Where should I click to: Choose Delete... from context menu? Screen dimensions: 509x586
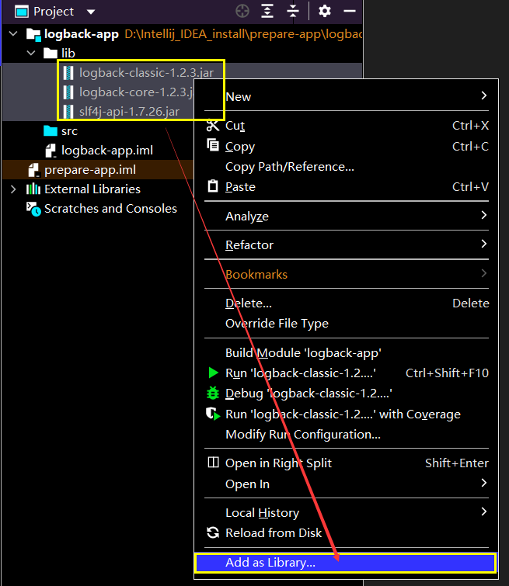pyautogui.click(x=346, y=303)
